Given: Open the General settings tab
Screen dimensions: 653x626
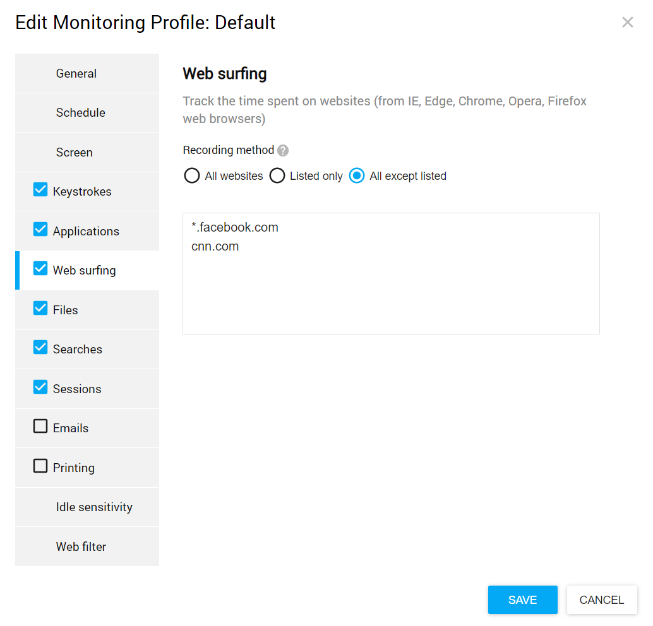Looking at the screenshot, I should click(76, 73).
